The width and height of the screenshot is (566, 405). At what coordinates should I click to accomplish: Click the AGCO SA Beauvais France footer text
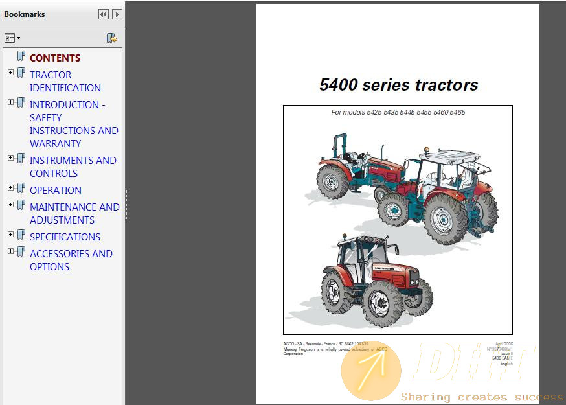tap(326, 344)
